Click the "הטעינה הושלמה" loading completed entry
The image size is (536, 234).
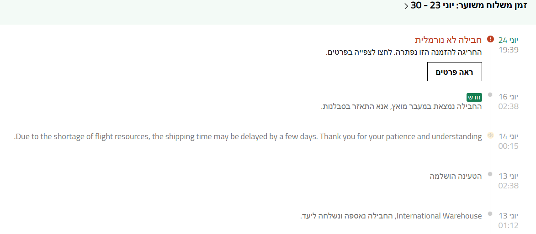coord(456,176)
